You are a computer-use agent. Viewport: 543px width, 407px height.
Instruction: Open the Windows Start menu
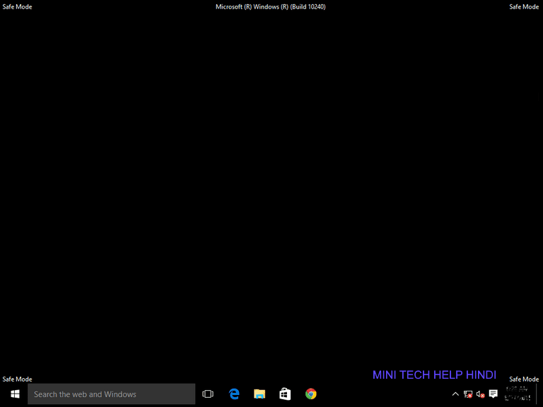tap(15, 394)
